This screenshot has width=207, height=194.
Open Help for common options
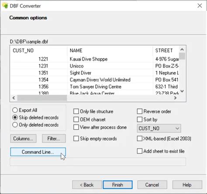click(x=187, y=185)
